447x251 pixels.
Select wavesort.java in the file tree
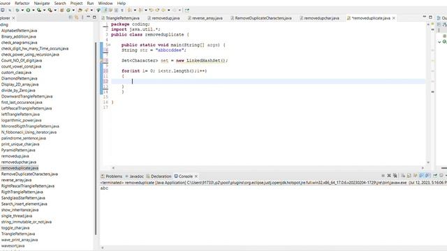pos(13,245)
